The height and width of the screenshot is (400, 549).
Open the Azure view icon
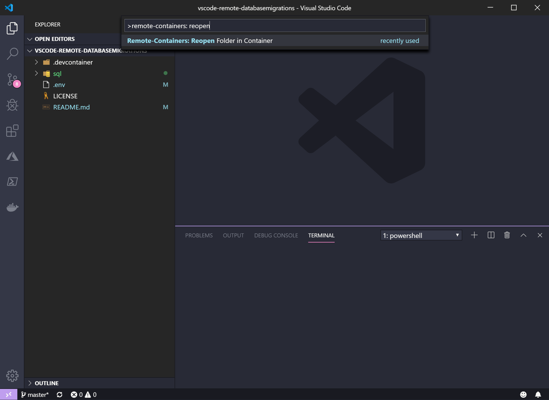click(x=12, y=156)
